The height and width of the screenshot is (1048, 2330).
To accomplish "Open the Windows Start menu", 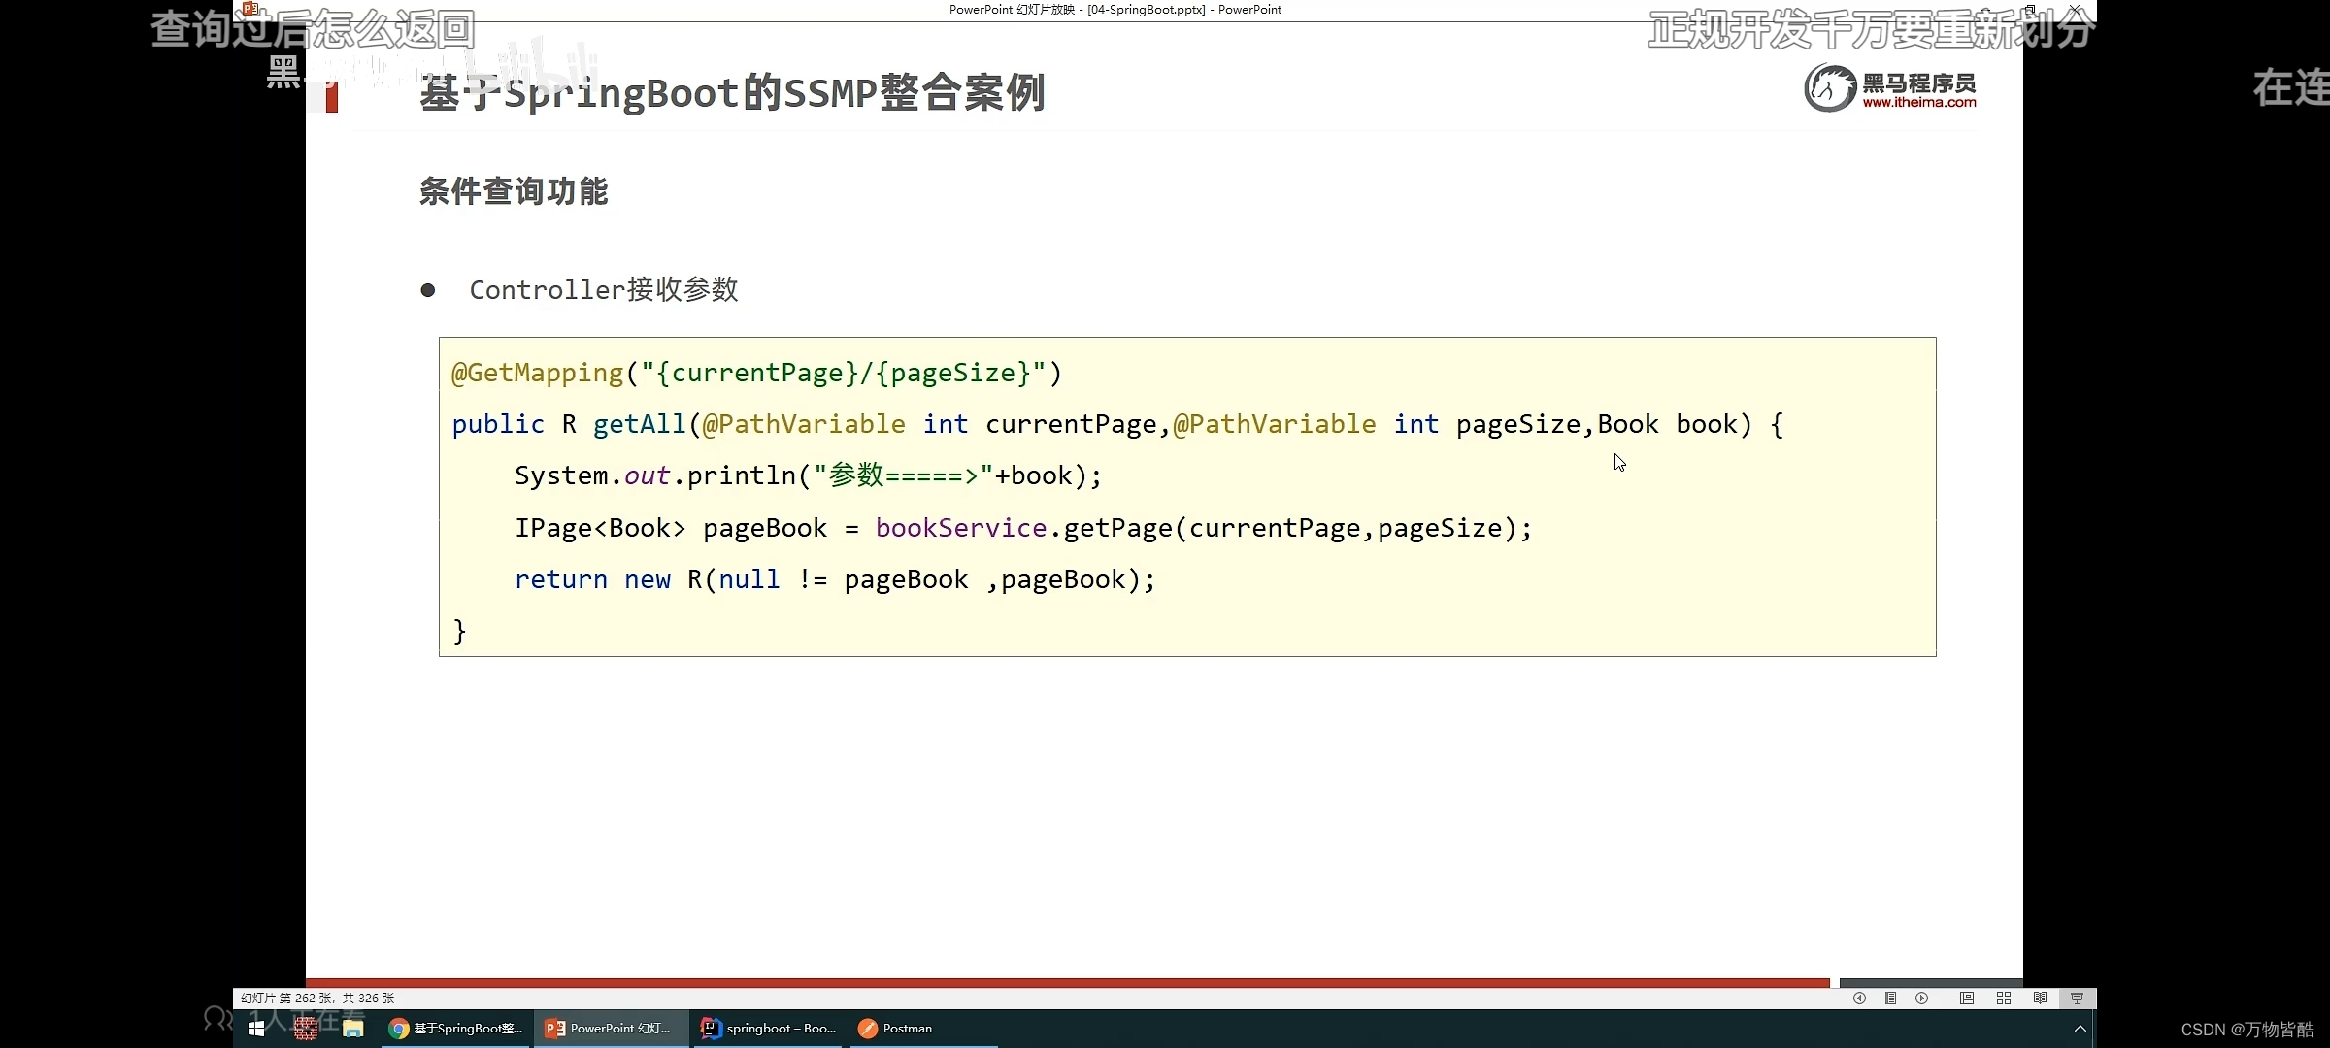I will coord(256,1028).
